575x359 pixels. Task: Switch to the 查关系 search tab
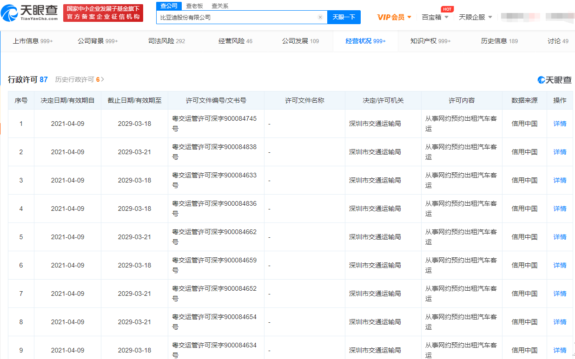(x=220, y=6)
